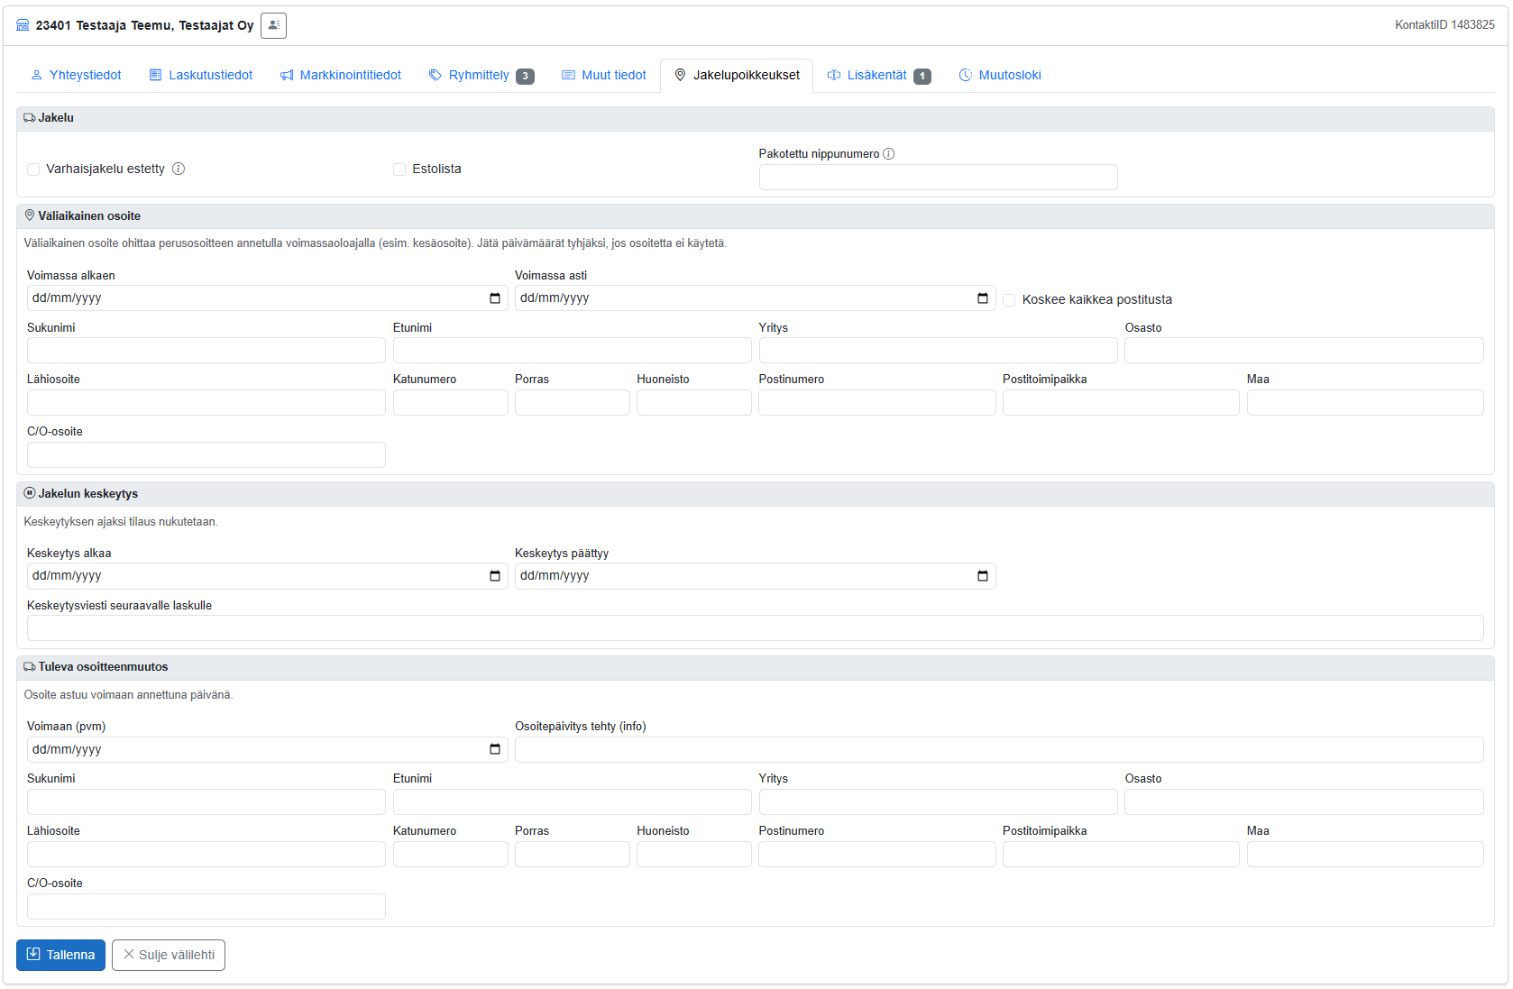The height and width of the screenshot is (989, 1513).
Task: Click Huoneisto field in Väliaikainen osoite
Action: pyautogui.click(x=694, y=403)
